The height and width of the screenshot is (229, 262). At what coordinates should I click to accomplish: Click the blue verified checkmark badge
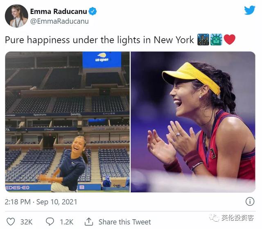93,11
